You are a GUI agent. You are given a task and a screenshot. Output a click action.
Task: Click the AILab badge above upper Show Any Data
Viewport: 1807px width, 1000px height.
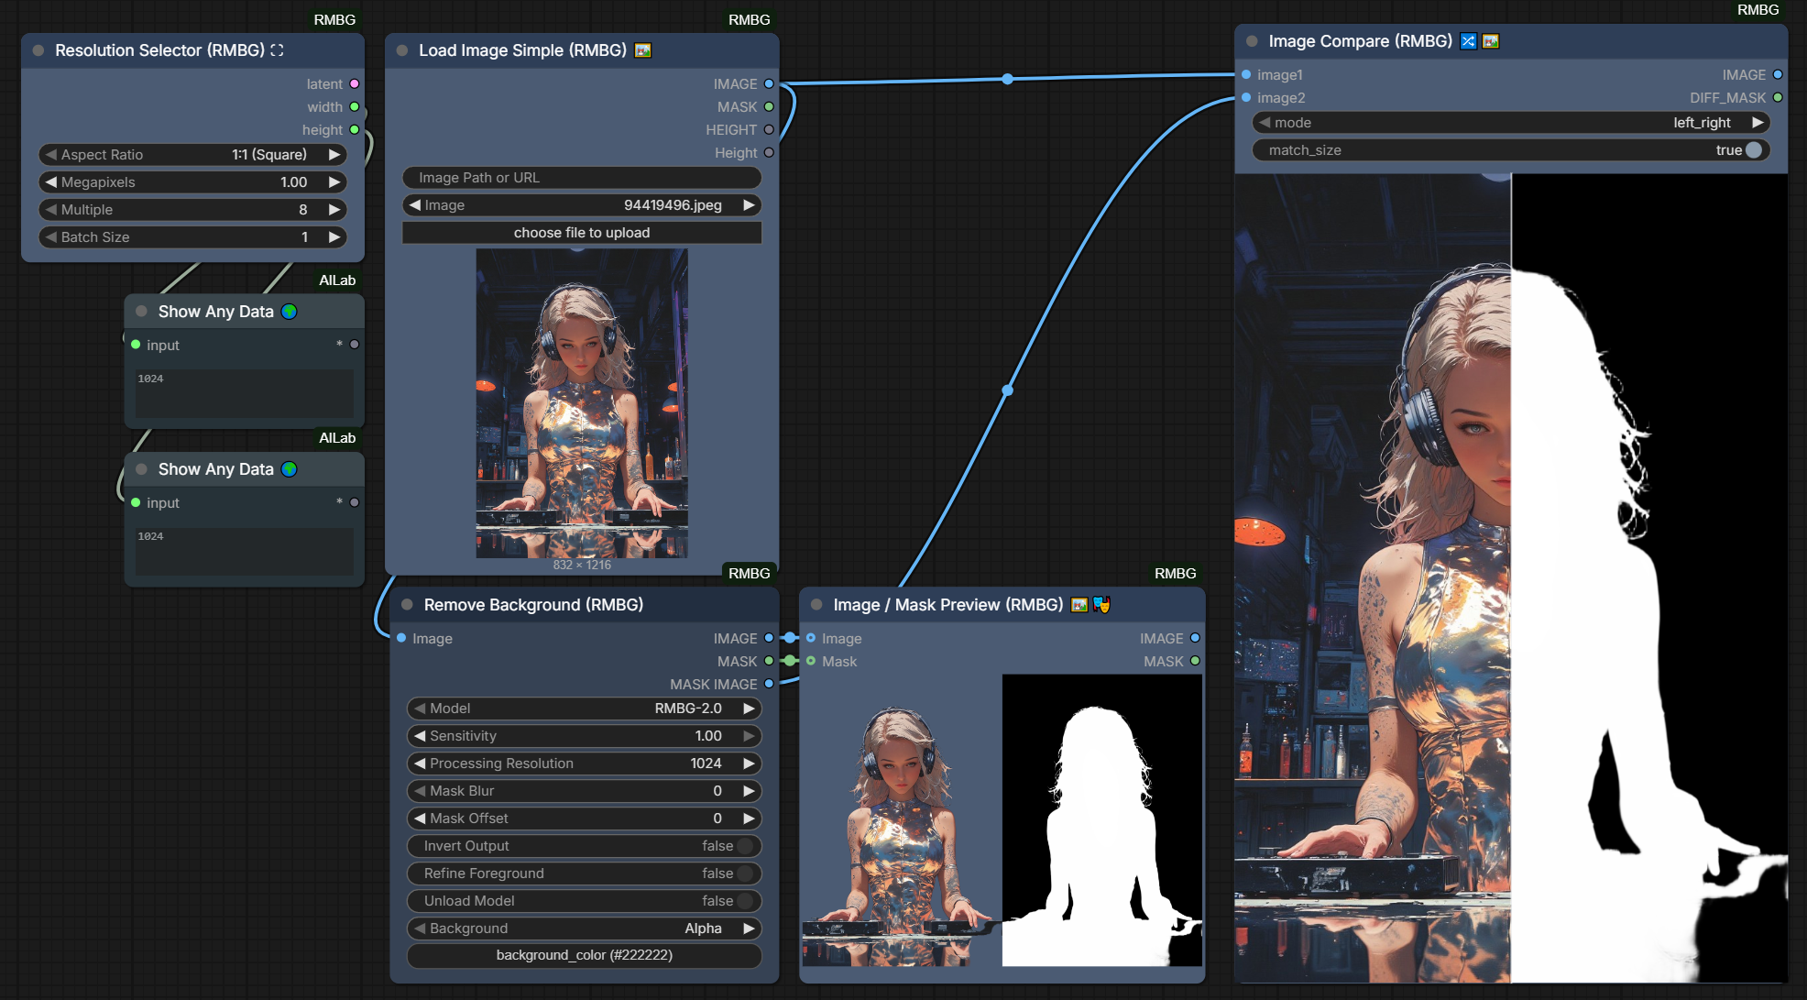[337, 280]
